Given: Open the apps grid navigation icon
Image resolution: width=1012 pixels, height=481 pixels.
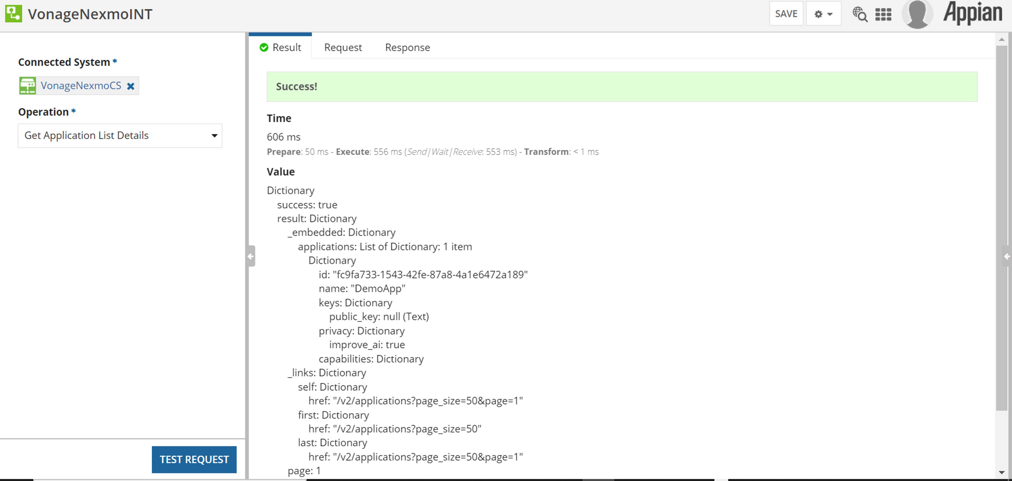Looking at the screenshot, I should 883,14.
